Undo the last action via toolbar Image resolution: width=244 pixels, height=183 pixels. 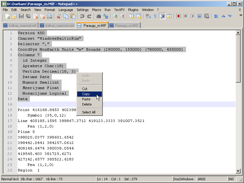tap(82, 16)
